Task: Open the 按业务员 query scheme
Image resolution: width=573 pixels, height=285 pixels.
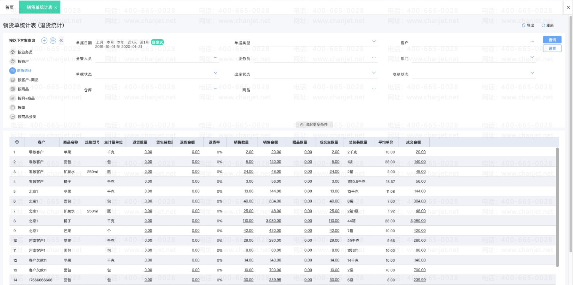Action: click(x=25, y=52)
